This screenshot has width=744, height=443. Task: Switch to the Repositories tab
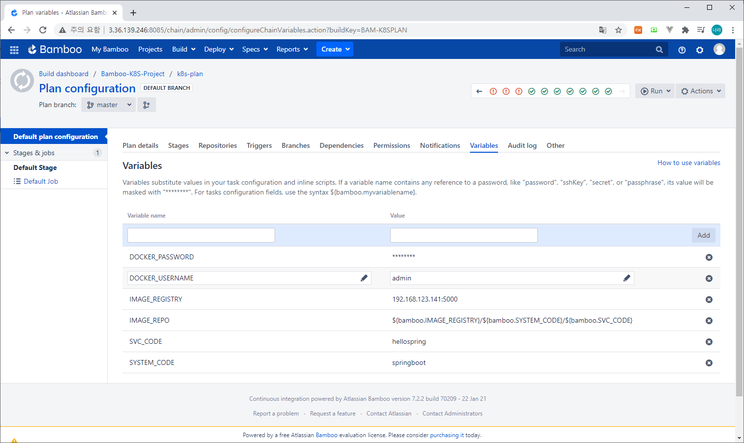pos(217,145)
